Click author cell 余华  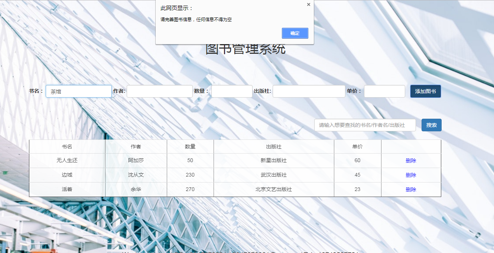pos(136,190)
